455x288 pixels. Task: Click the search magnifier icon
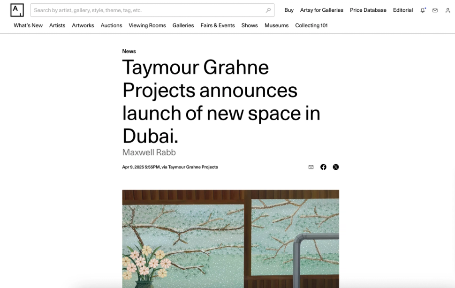(268, 10)
